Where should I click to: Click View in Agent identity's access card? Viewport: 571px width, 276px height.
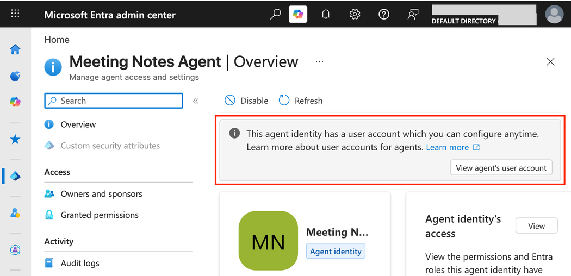(536, 226)
